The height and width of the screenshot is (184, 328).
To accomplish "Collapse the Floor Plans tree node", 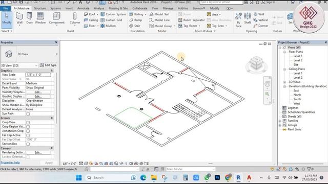I will tap(284, 52).
